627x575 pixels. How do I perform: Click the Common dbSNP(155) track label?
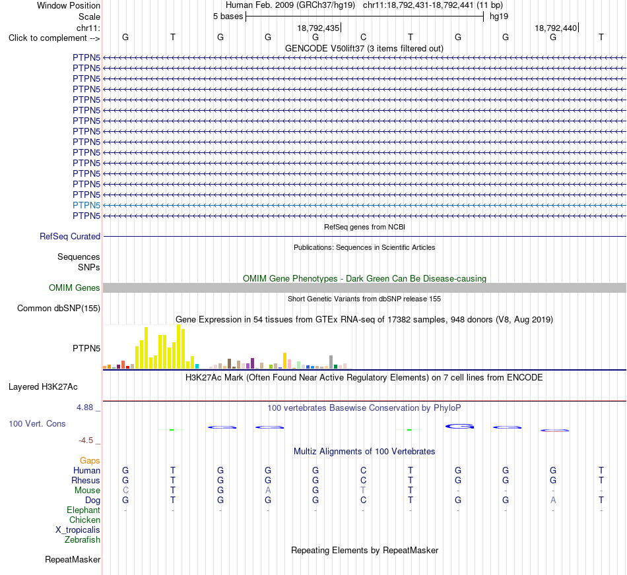click(58, 309)
